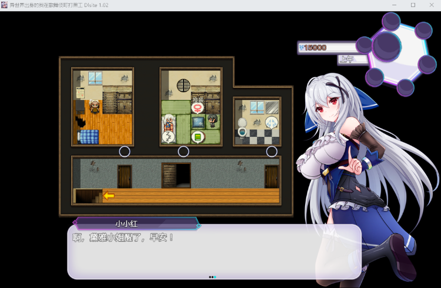The width and height of the screenshot is (441, 288).
Task: Click the dark stairwell in hallway
Action: [x=88, y=196]
